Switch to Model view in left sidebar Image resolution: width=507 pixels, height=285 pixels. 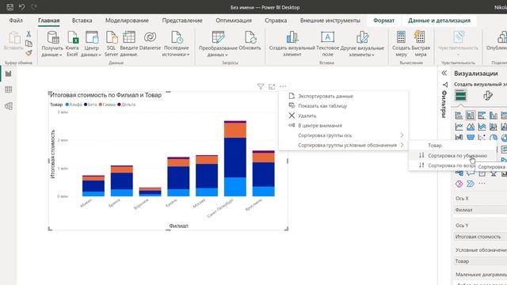tap(9, 105)
